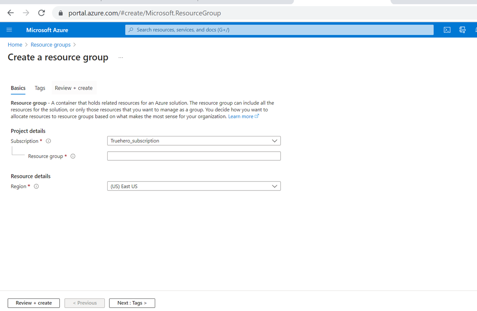
Task: Open the Azure portal hamburger menu
Action: pyautogui.click(x=9, y=30)
